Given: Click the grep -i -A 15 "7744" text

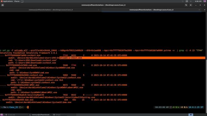Looking at the screenshot, I should [x=191, y=51].
